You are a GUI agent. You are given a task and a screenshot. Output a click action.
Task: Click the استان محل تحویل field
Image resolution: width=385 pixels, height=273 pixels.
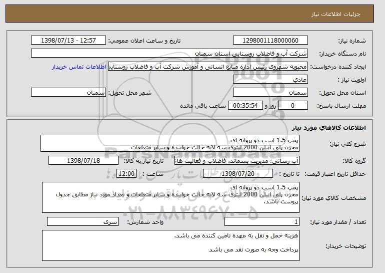(270, 93)
